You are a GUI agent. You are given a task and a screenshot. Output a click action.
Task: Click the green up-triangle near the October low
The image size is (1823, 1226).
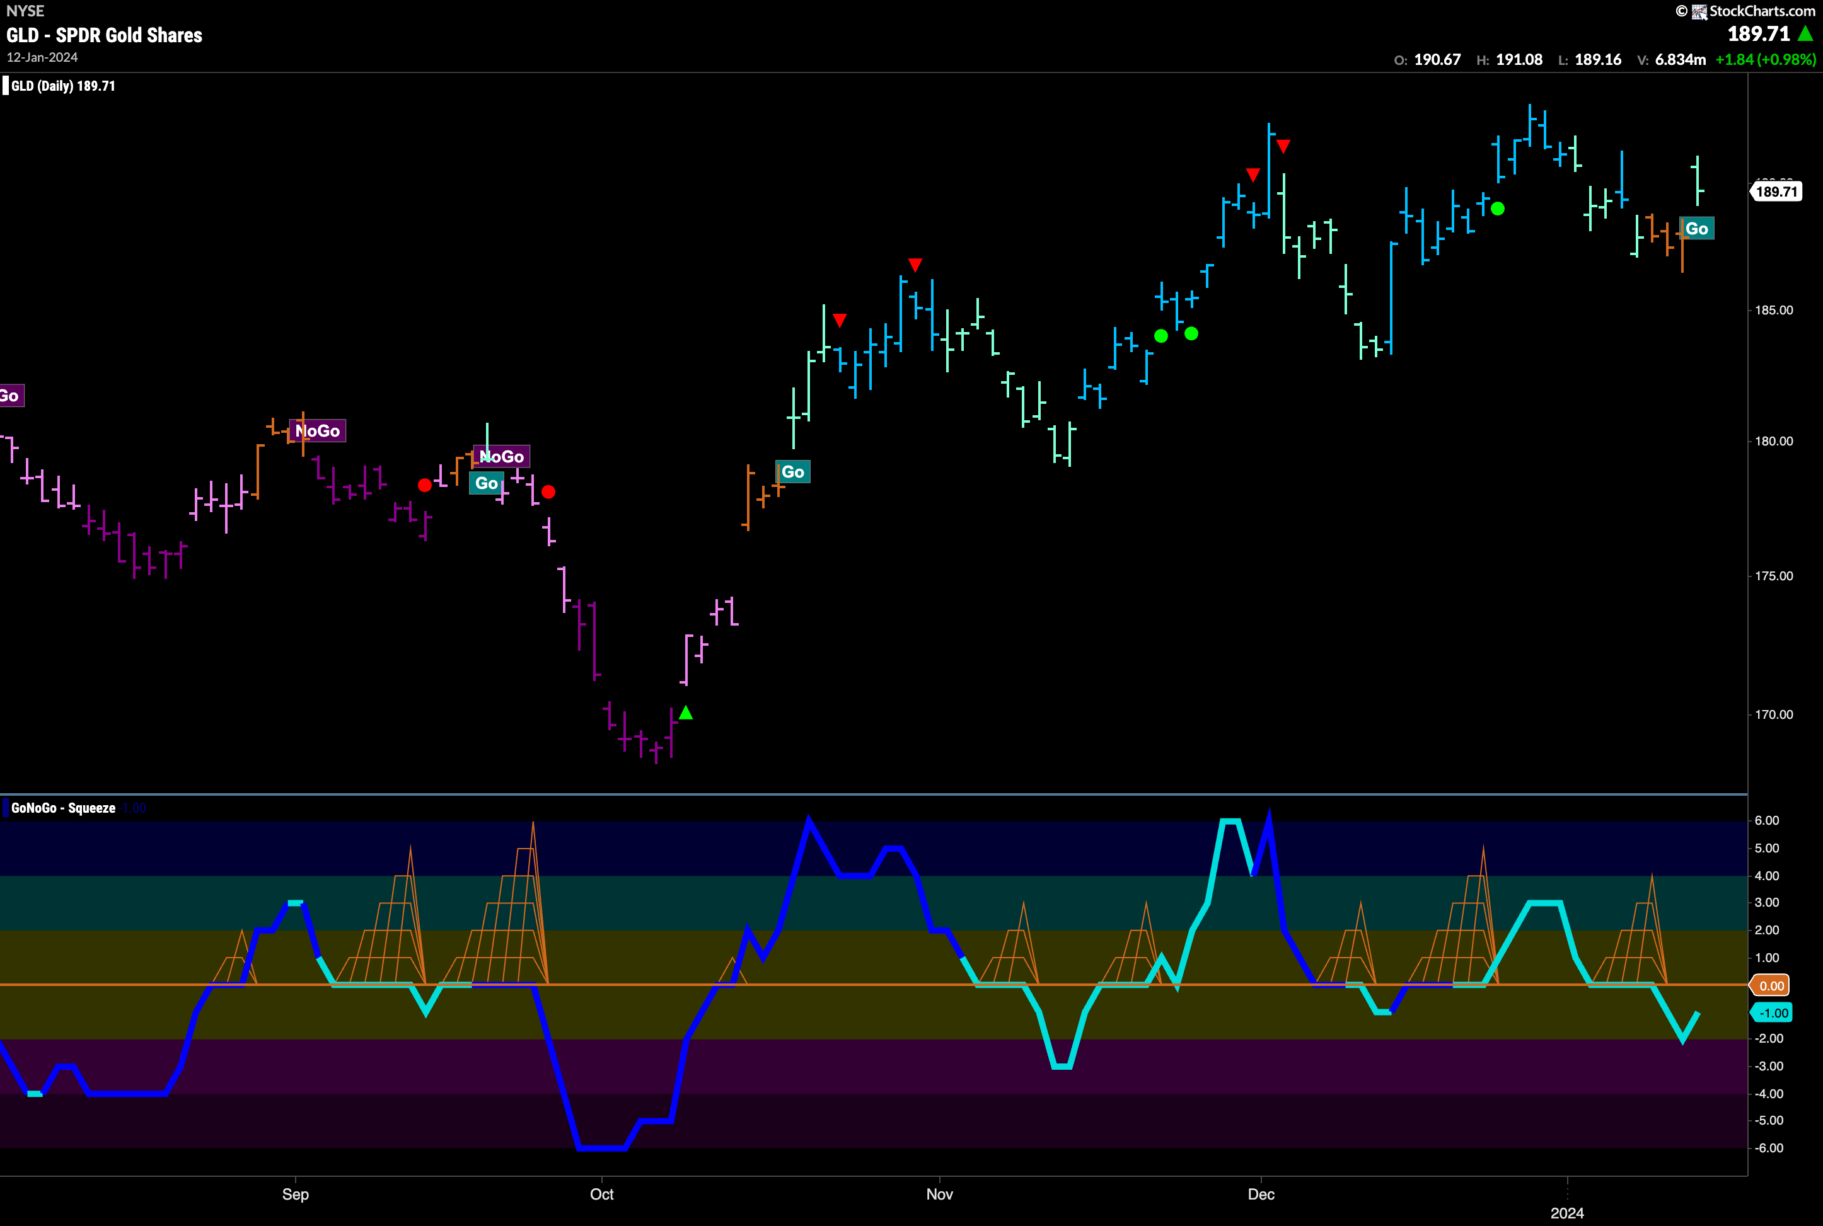(x=685, y=713)
